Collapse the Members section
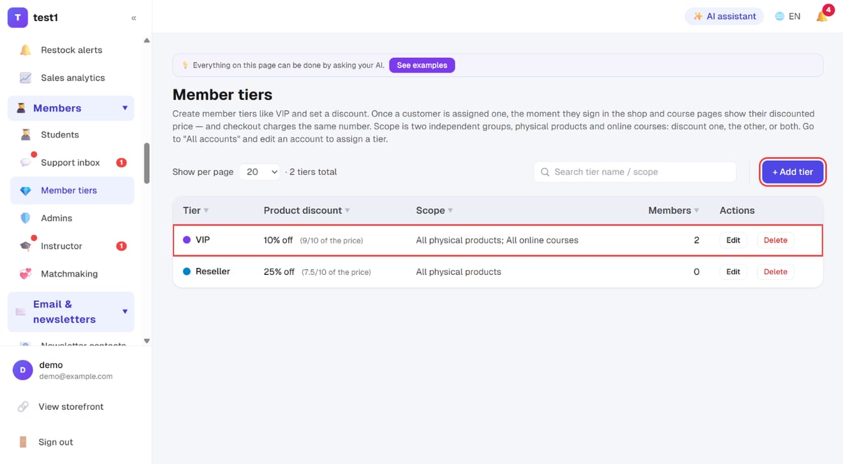Viewport: 843px width, 464px height. 125,108
